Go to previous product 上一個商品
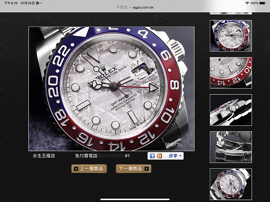This screenshot has height=202, width=270. click(x=89, y=169)
